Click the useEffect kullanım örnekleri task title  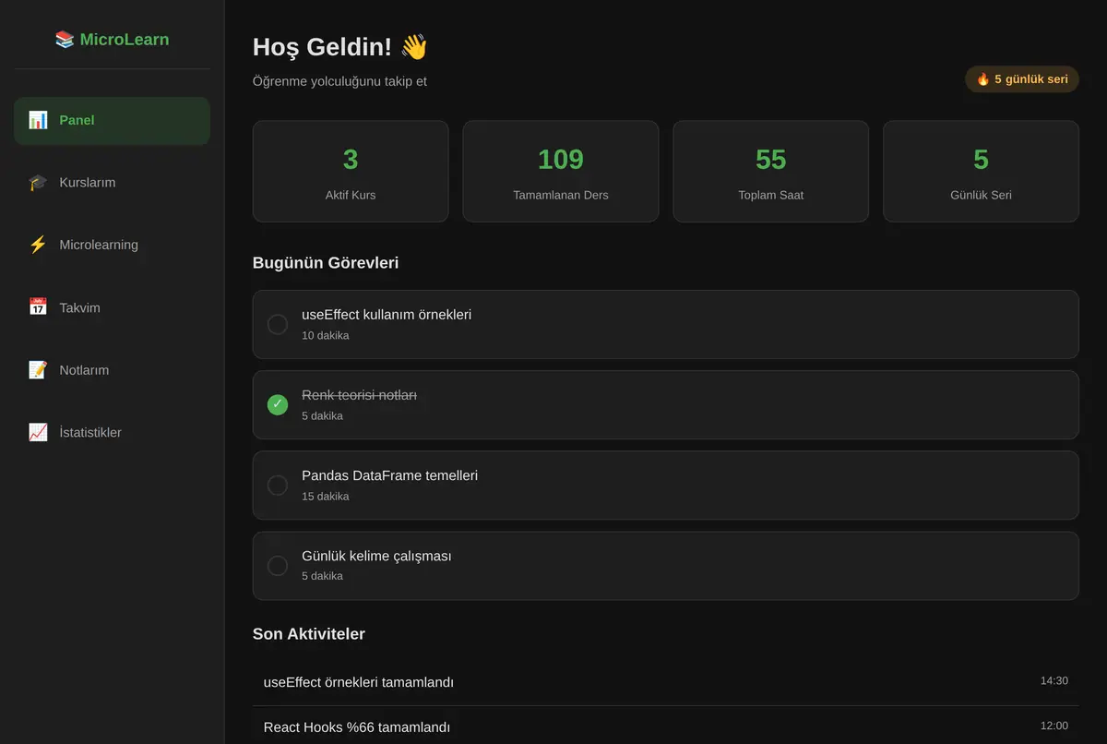tap(387, 315)
